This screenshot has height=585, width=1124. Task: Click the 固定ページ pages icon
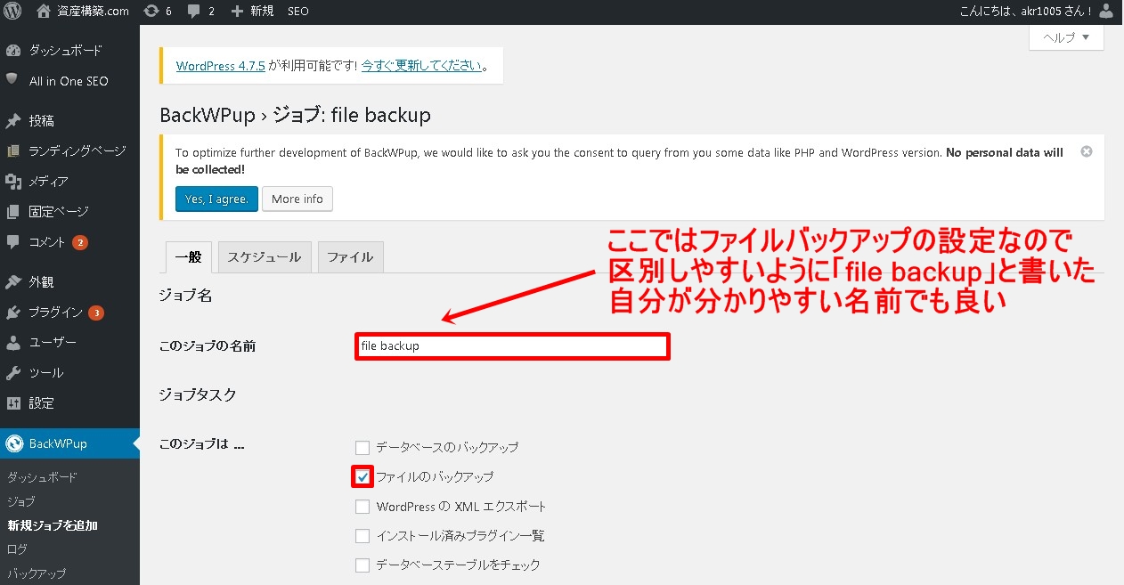[12, 212]
